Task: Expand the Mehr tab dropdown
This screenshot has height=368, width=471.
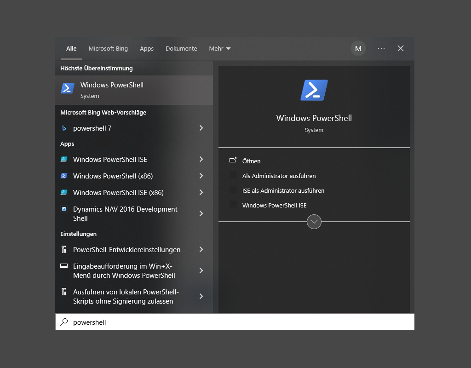Action: coord(219,48)
